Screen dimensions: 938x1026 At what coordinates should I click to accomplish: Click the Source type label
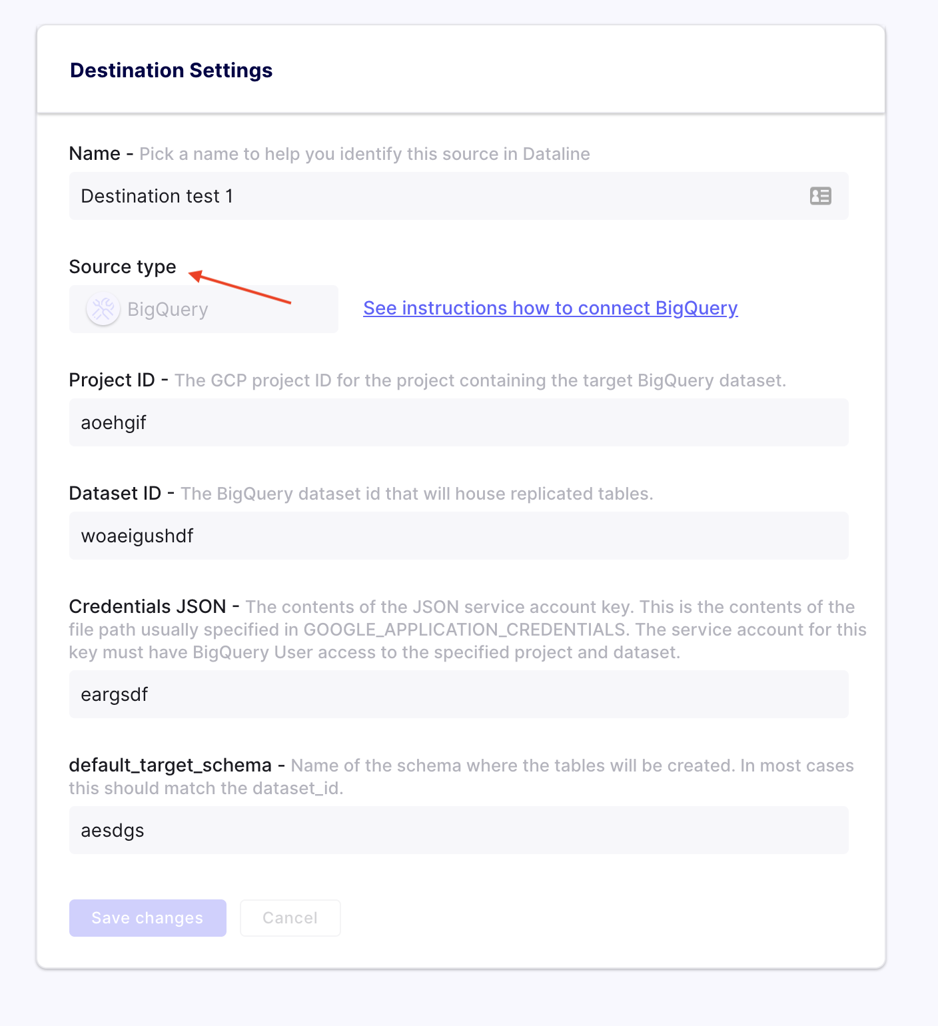coord(122,266)
